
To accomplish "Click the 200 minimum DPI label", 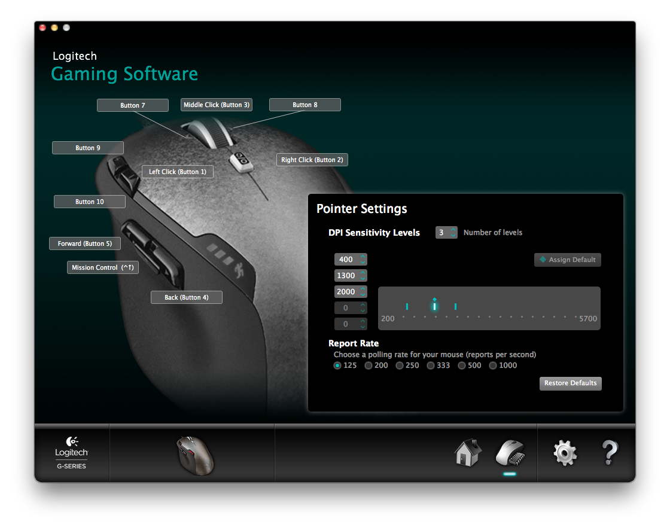I will point(388,319).
